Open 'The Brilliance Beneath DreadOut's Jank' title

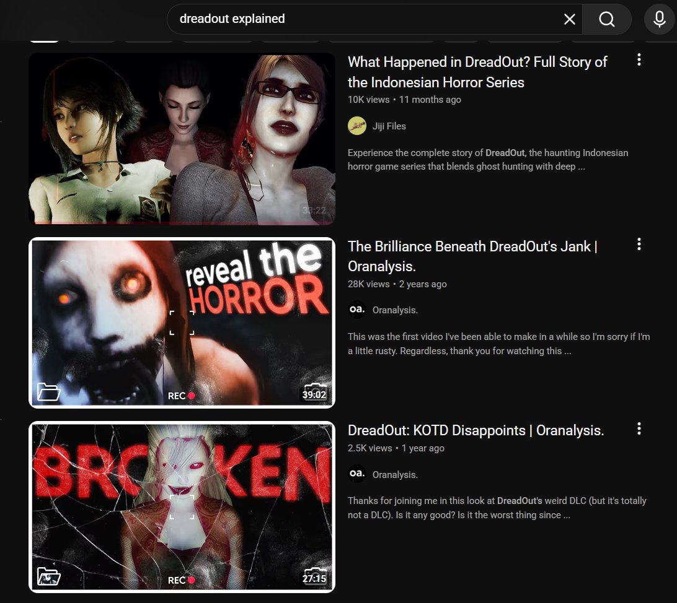click(473, 256)
